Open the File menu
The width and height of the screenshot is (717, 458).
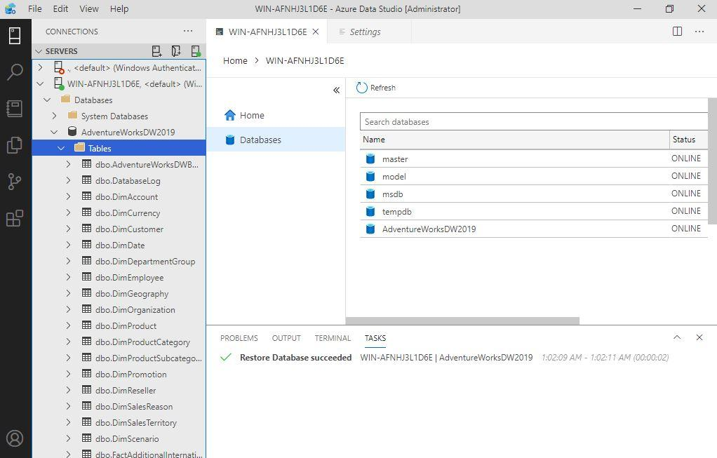point(35,8)
